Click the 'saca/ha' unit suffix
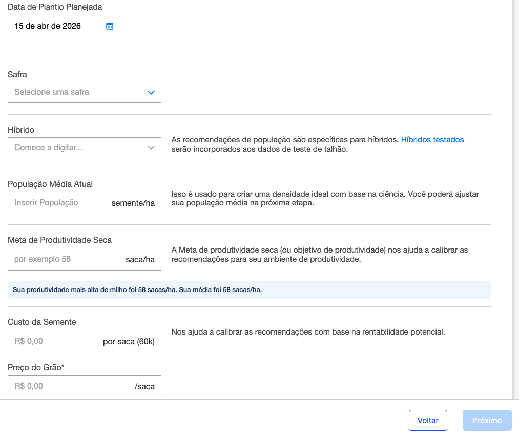This screenshot has height=436, width=519. (x=140, y=260)
